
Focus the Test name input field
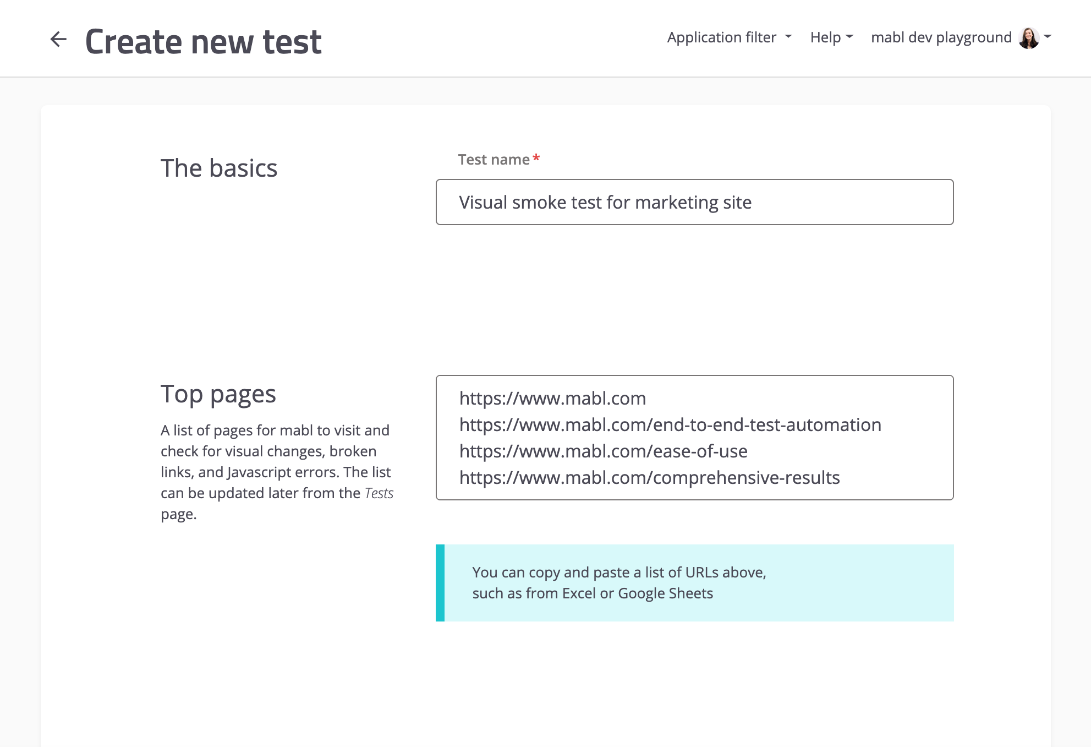point(694,202)
